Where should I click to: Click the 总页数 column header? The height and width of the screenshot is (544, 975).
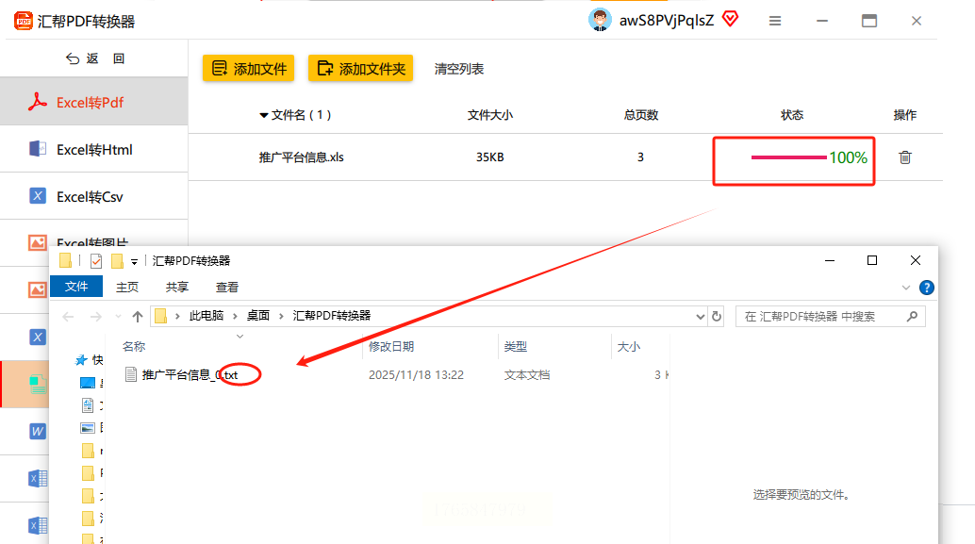tap(640, 115)
